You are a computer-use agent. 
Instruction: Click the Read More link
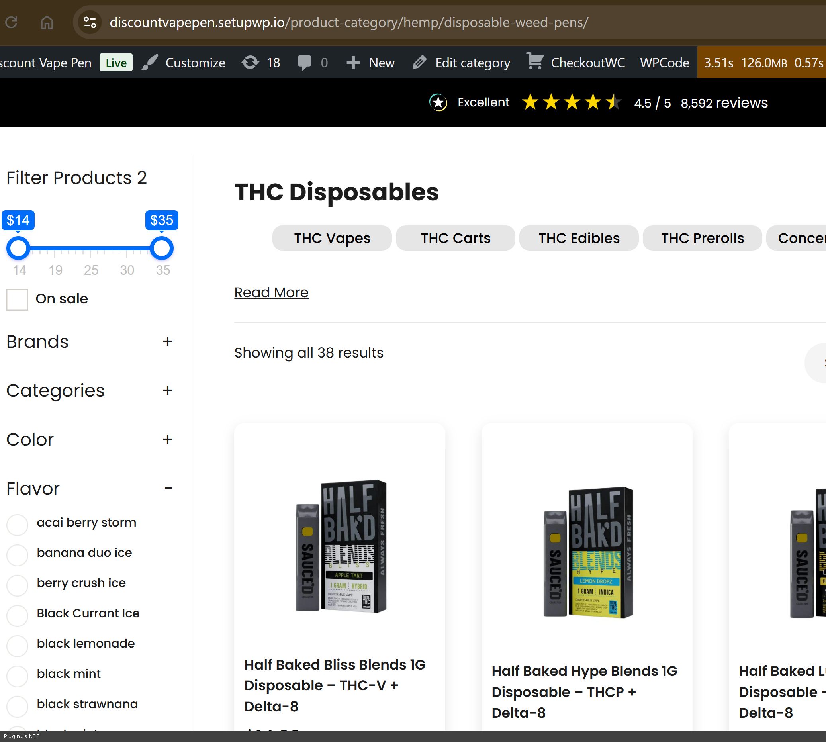pyautogui.click(x=271, y=292)
